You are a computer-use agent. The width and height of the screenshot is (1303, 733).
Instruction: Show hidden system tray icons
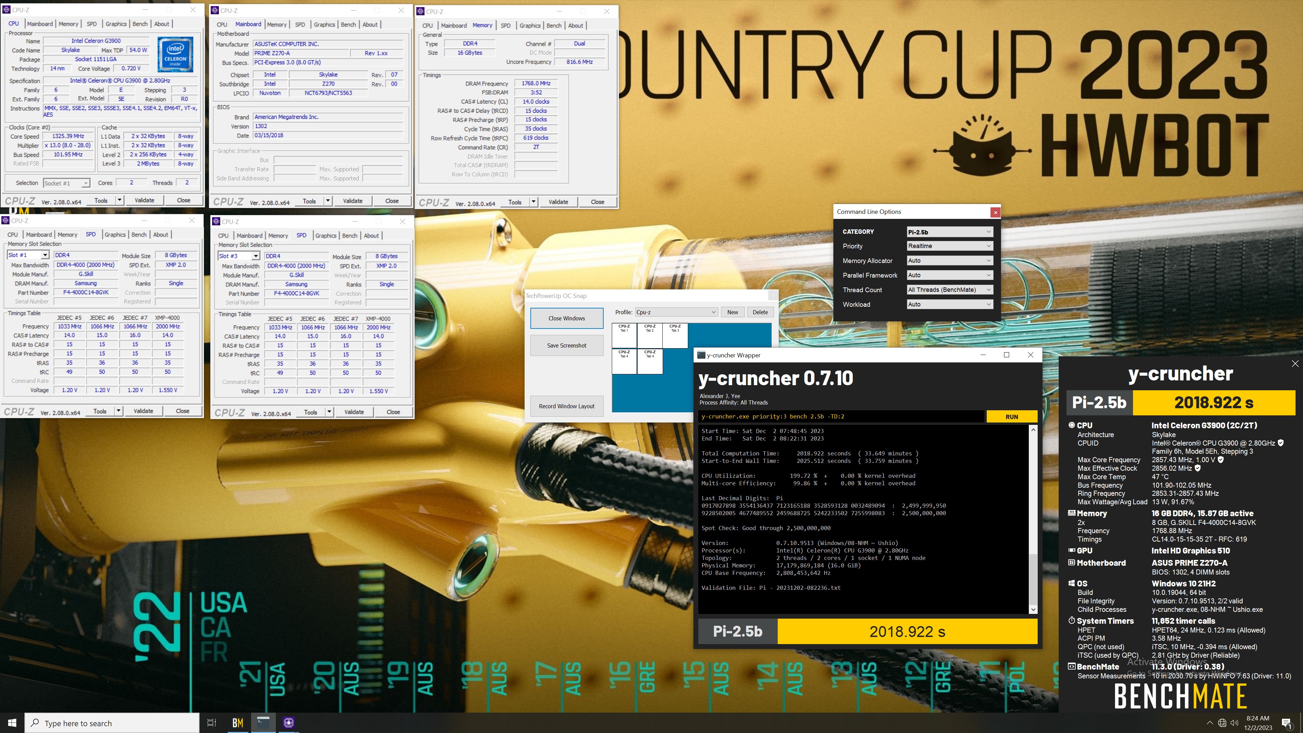[x=1209, y=723]
